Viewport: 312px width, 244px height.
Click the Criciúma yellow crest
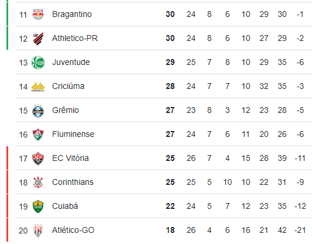coord(38,87)
